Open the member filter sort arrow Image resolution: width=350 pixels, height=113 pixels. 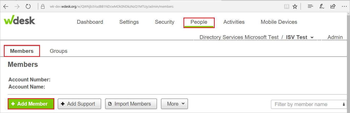(x=344, y=104)
